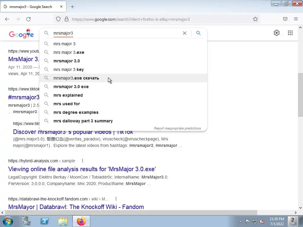Show hidden tray icons arrow
Screen dimensions: 303x227
coord(240,221)
